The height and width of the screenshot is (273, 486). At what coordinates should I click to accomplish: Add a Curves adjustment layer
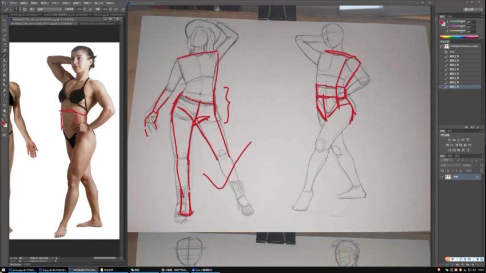coord(459,140)
